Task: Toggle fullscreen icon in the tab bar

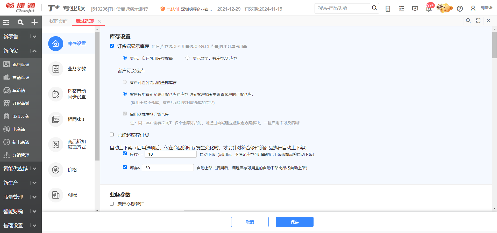Action: [478, 20]
